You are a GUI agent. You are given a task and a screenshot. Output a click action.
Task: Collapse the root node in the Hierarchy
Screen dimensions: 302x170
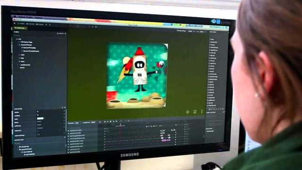pos(15,39)
